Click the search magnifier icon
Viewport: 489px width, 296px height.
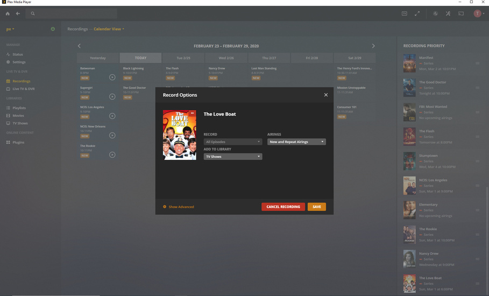pos(33,13)
